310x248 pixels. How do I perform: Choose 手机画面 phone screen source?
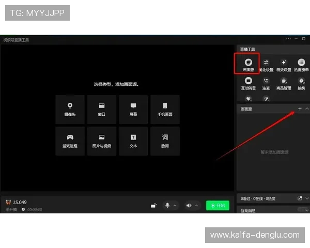pos(165,109)
